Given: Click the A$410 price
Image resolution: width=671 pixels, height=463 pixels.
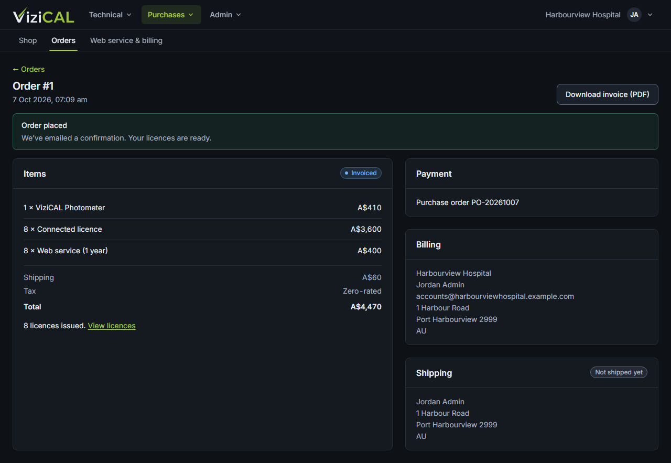Looking at the screenshot, I should tap(370, 208).
